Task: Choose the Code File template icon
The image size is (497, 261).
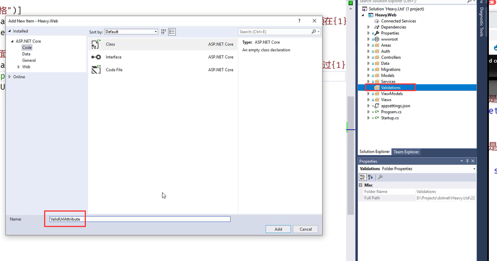Action: [96, 70]
